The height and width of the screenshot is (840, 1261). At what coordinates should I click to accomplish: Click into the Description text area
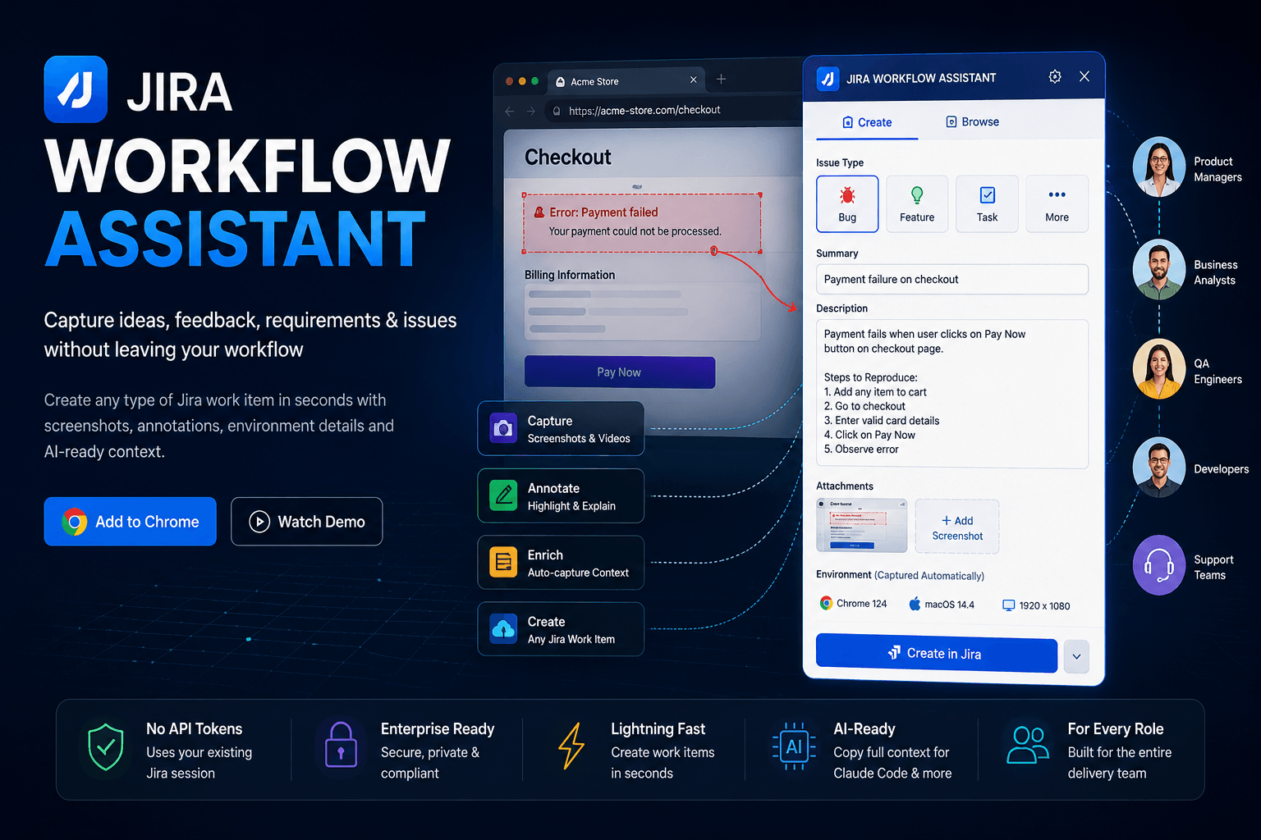(x=952, y=394)
